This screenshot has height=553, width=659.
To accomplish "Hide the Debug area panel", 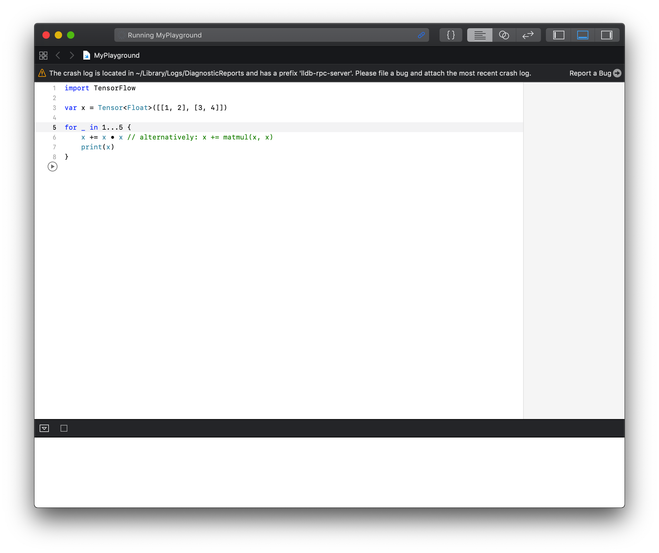I will point(583,35).
